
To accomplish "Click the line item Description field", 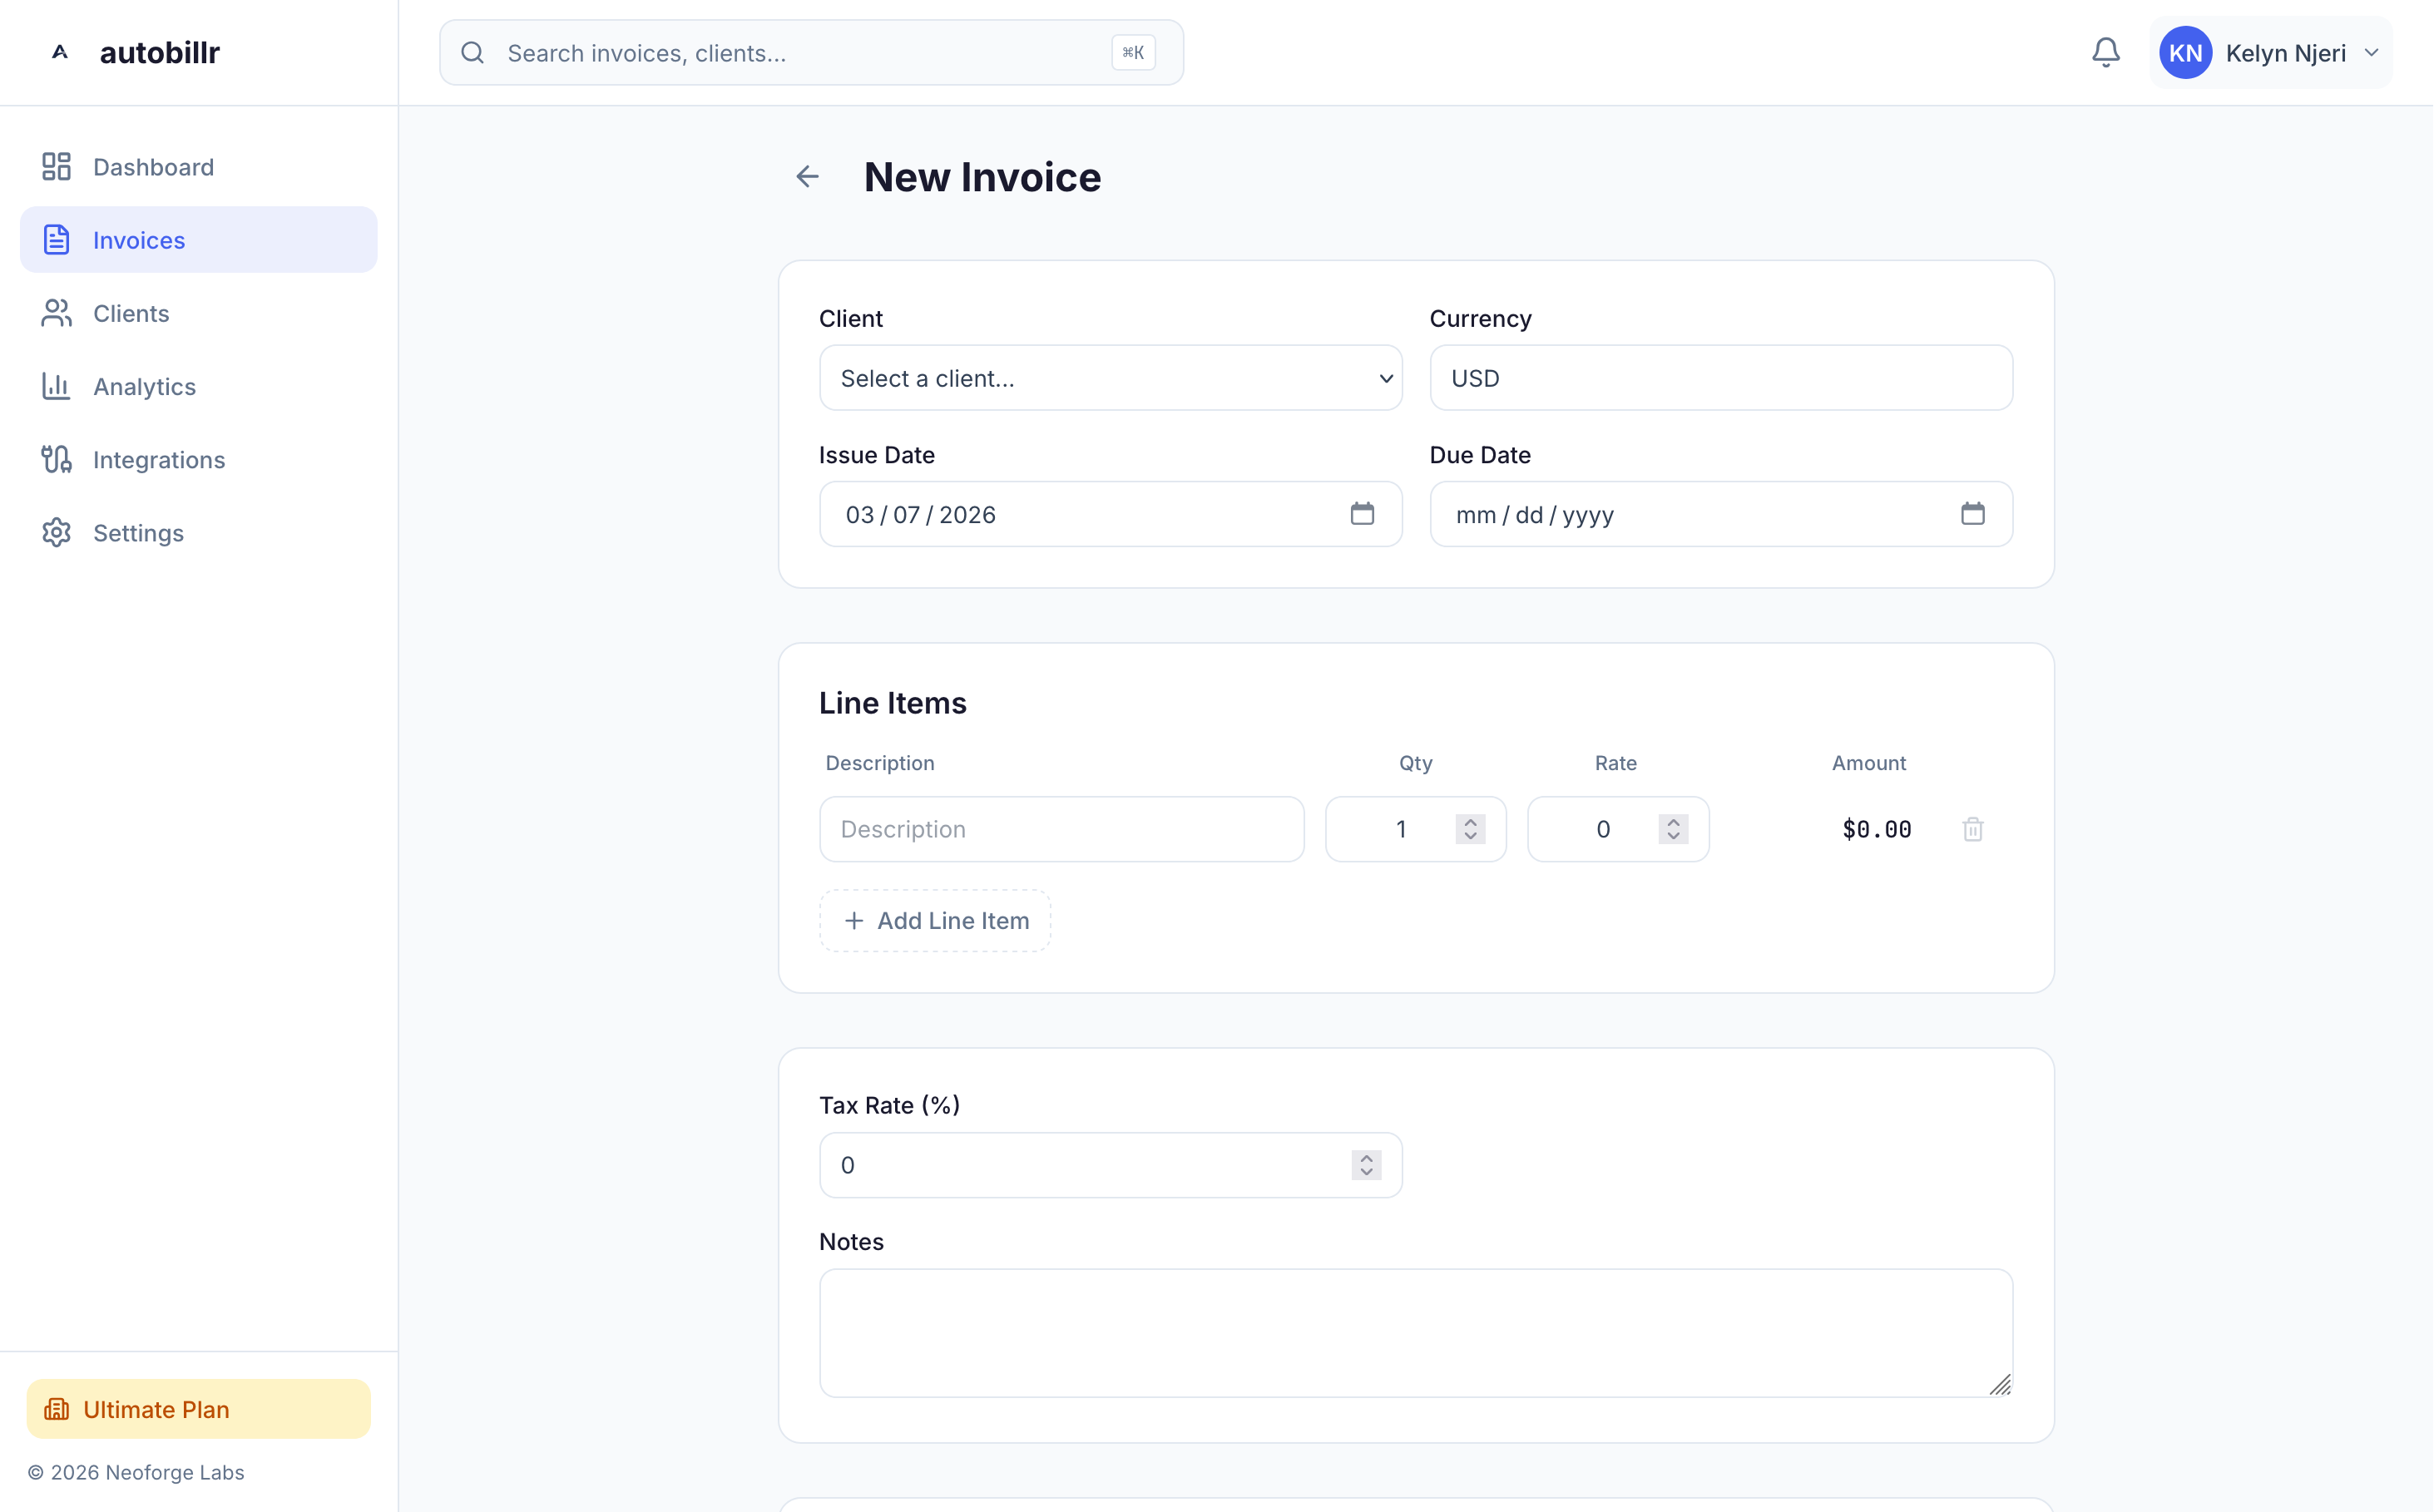I will tap(1061, 829).
